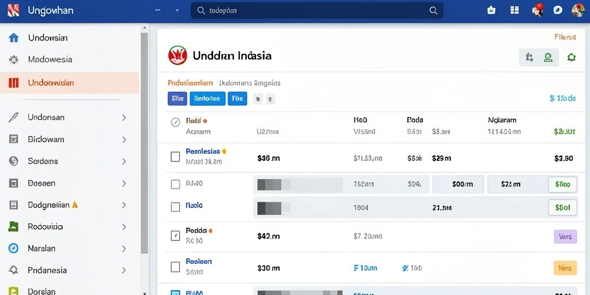
Task: Expand the Bidowam sidebar chevron
Action: point(124,139)
